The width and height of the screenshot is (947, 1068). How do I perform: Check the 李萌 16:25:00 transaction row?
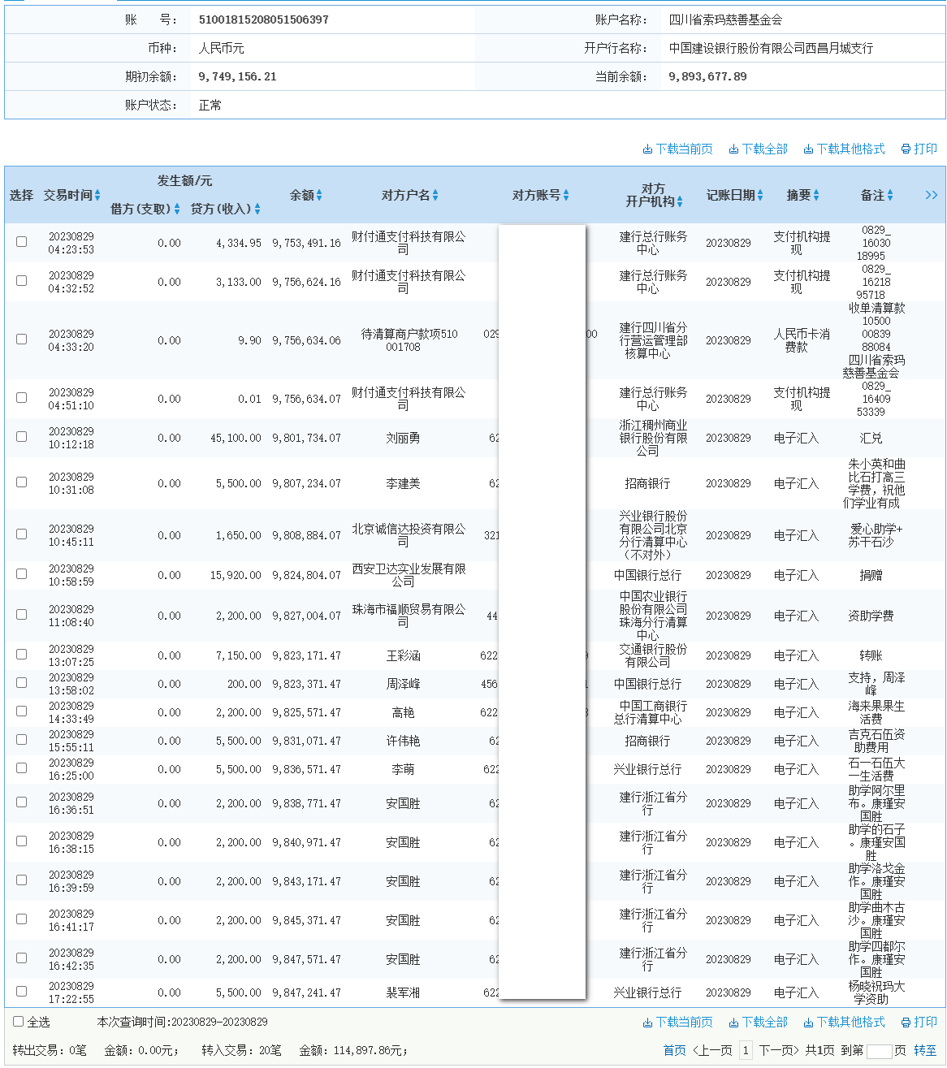[22, 767]
